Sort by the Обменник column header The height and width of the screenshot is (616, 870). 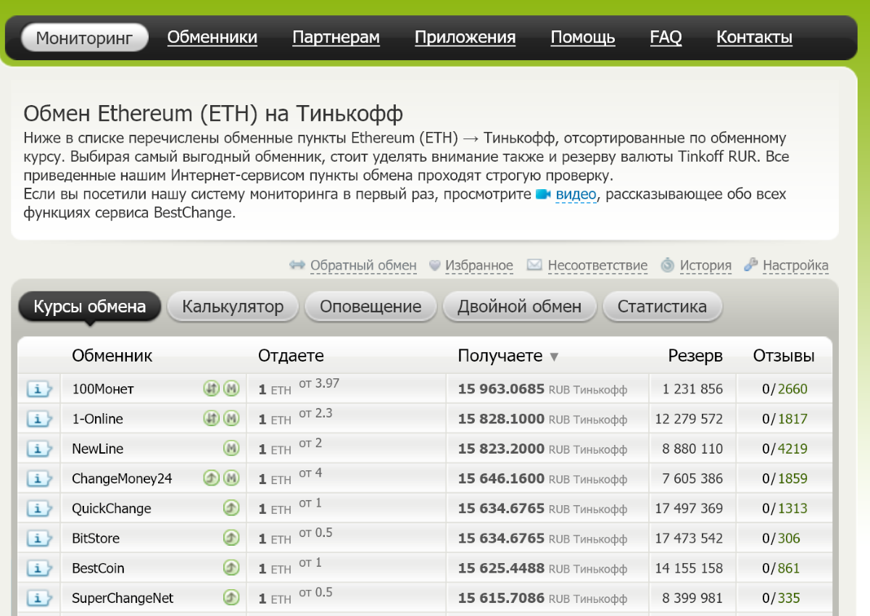click(112, 356)
